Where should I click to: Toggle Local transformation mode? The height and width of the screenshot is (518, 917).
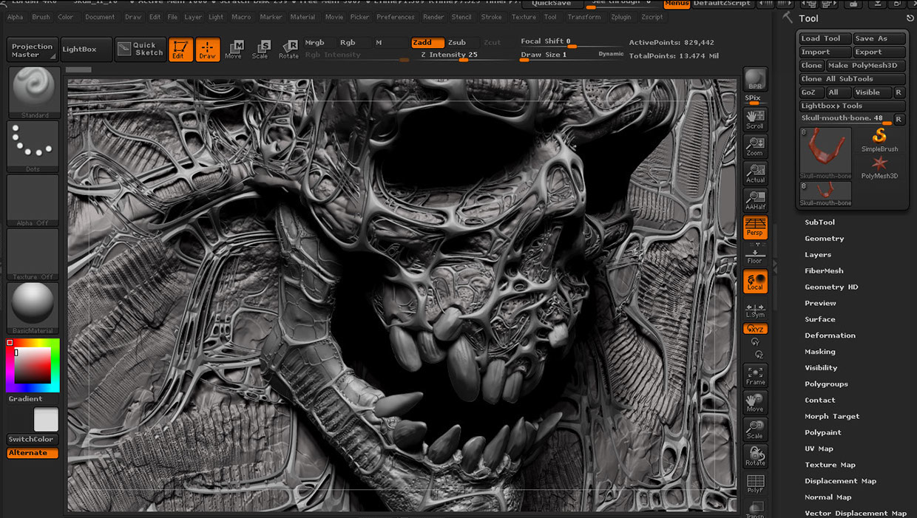755,282
